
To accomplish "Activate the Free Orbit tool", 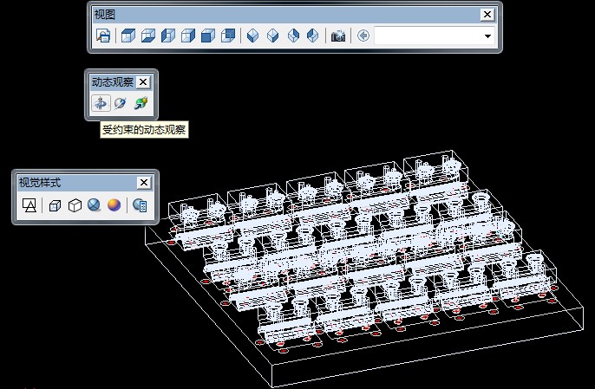I will pyautogui.click(x=120, y=103).
